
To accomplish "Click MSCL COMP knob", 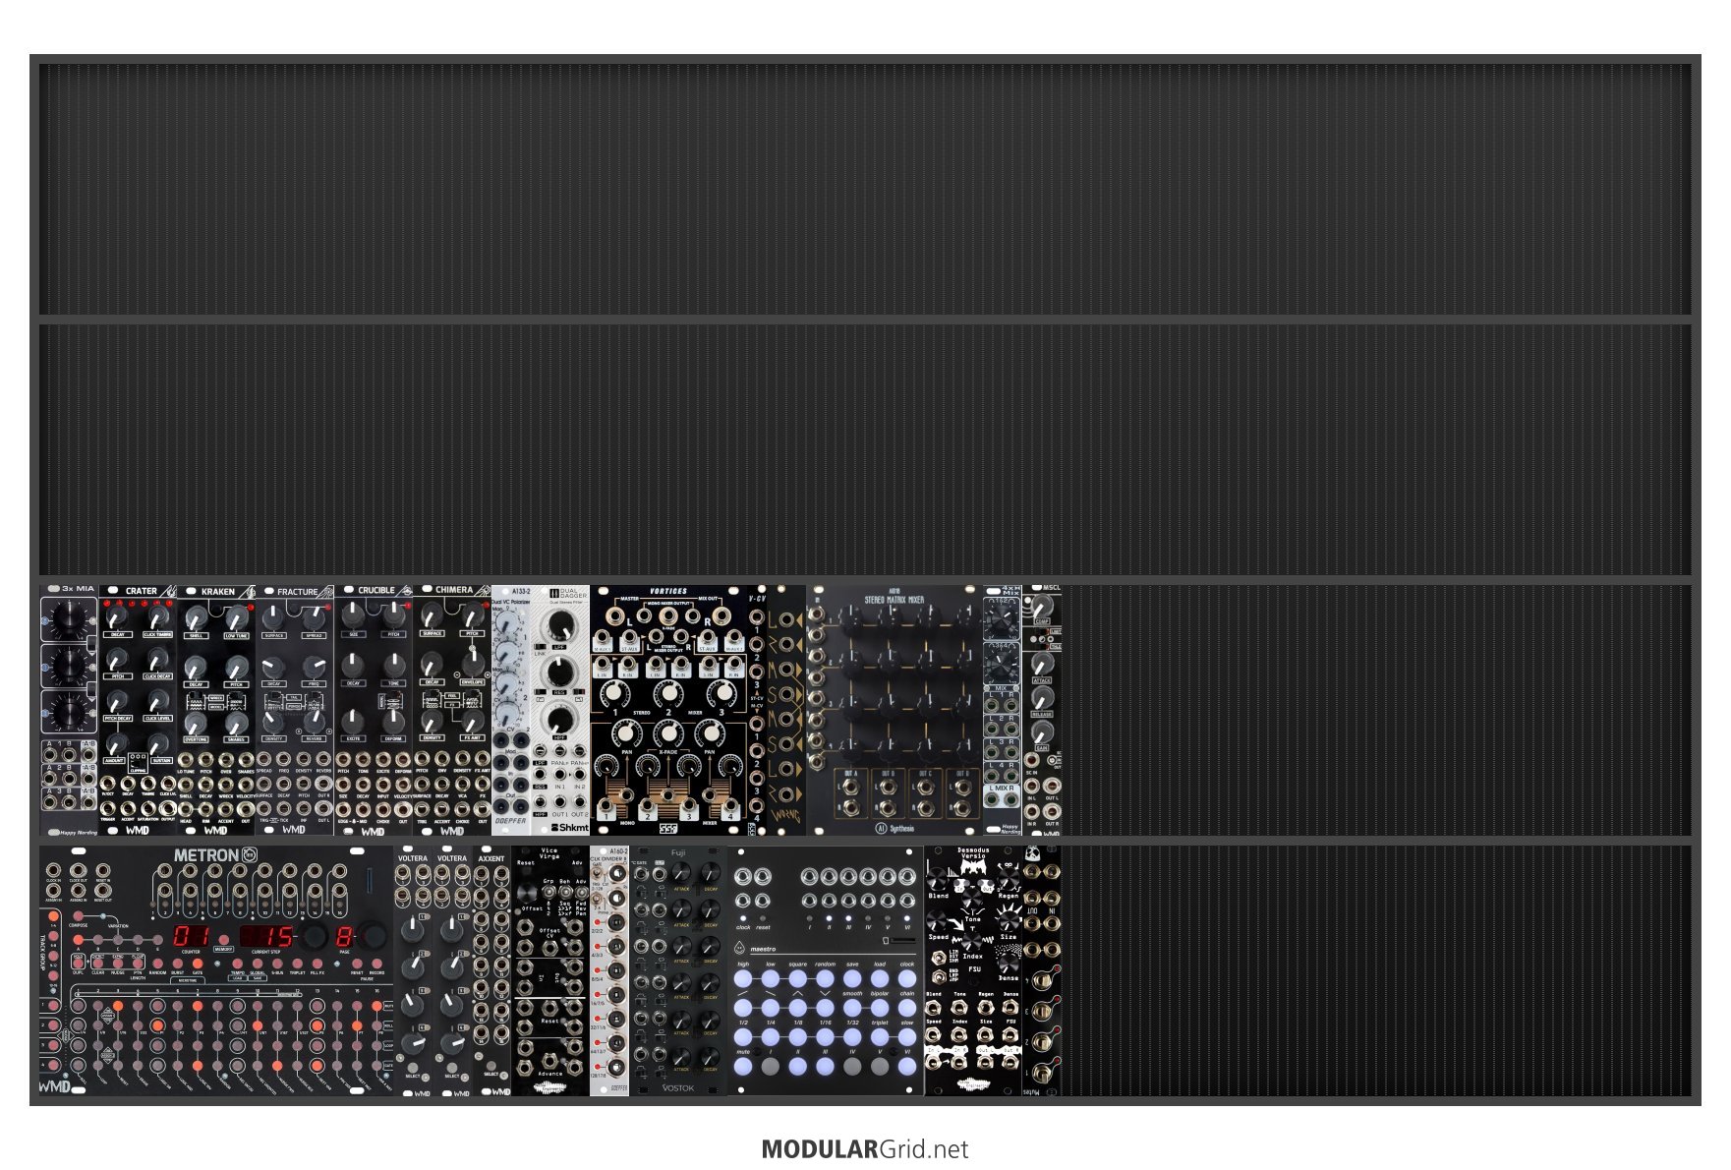I will point(1041,608).
